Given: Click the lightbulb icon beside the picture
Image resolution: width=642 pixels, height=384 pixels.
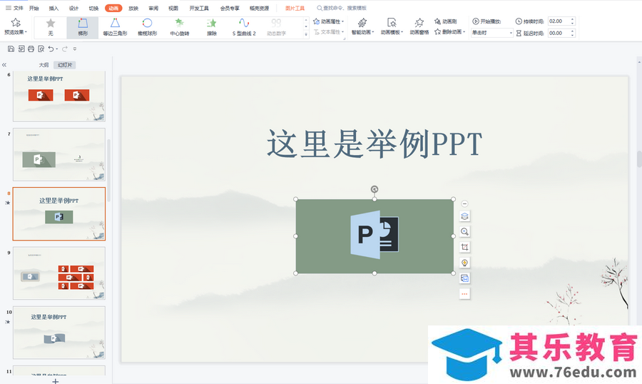Looking at the screenshot, I should pyautogui.click(x=464, y=263).
